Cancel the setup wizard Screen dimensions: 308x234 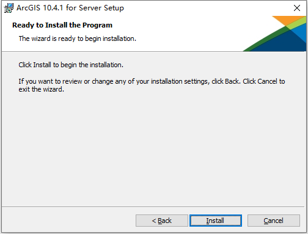(x=274, y=221)
